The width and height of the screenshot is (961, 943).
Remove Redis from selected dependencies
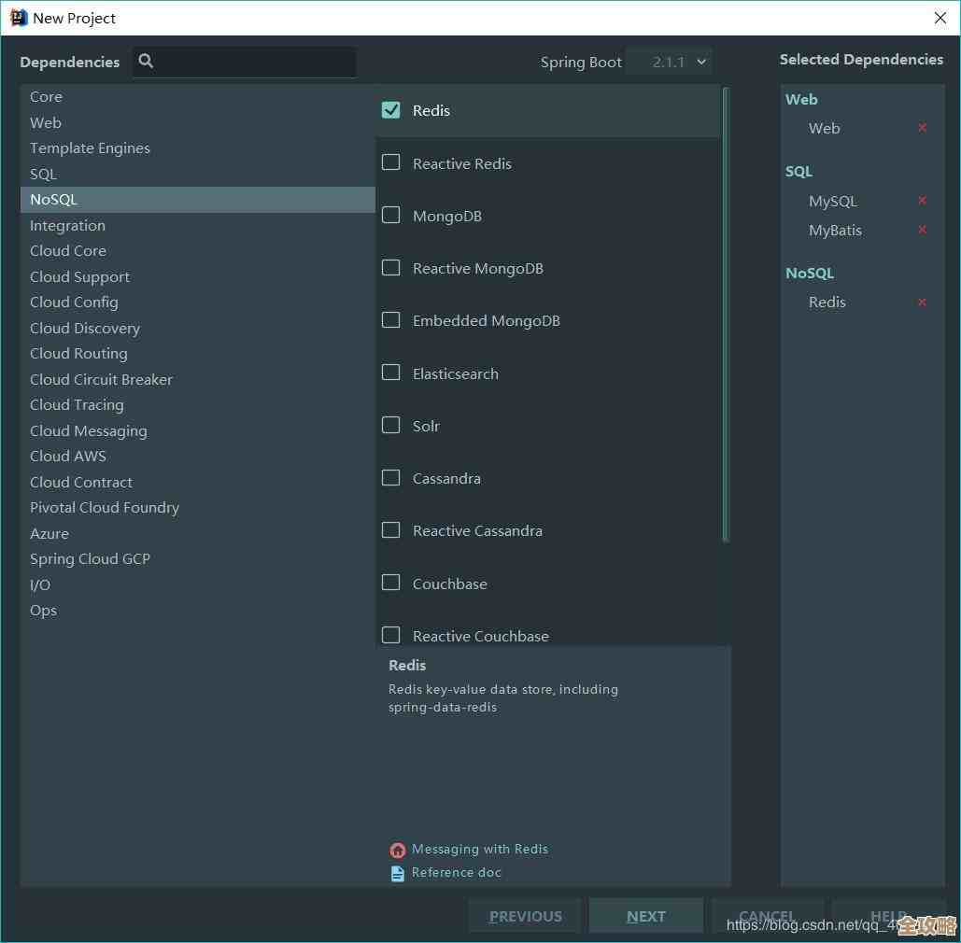(922, 303)
